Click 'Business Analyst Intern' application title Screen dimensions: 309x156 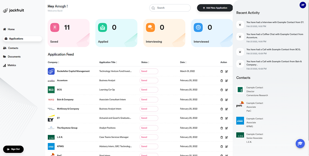pos(110,109)
